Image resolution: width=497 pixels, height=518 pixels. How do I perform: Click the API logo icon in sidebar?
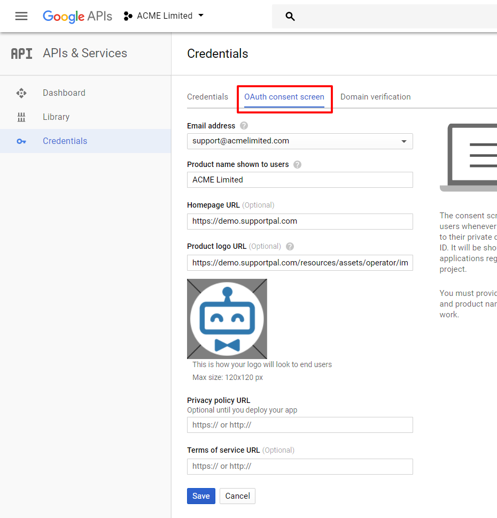tap(22, 54)
